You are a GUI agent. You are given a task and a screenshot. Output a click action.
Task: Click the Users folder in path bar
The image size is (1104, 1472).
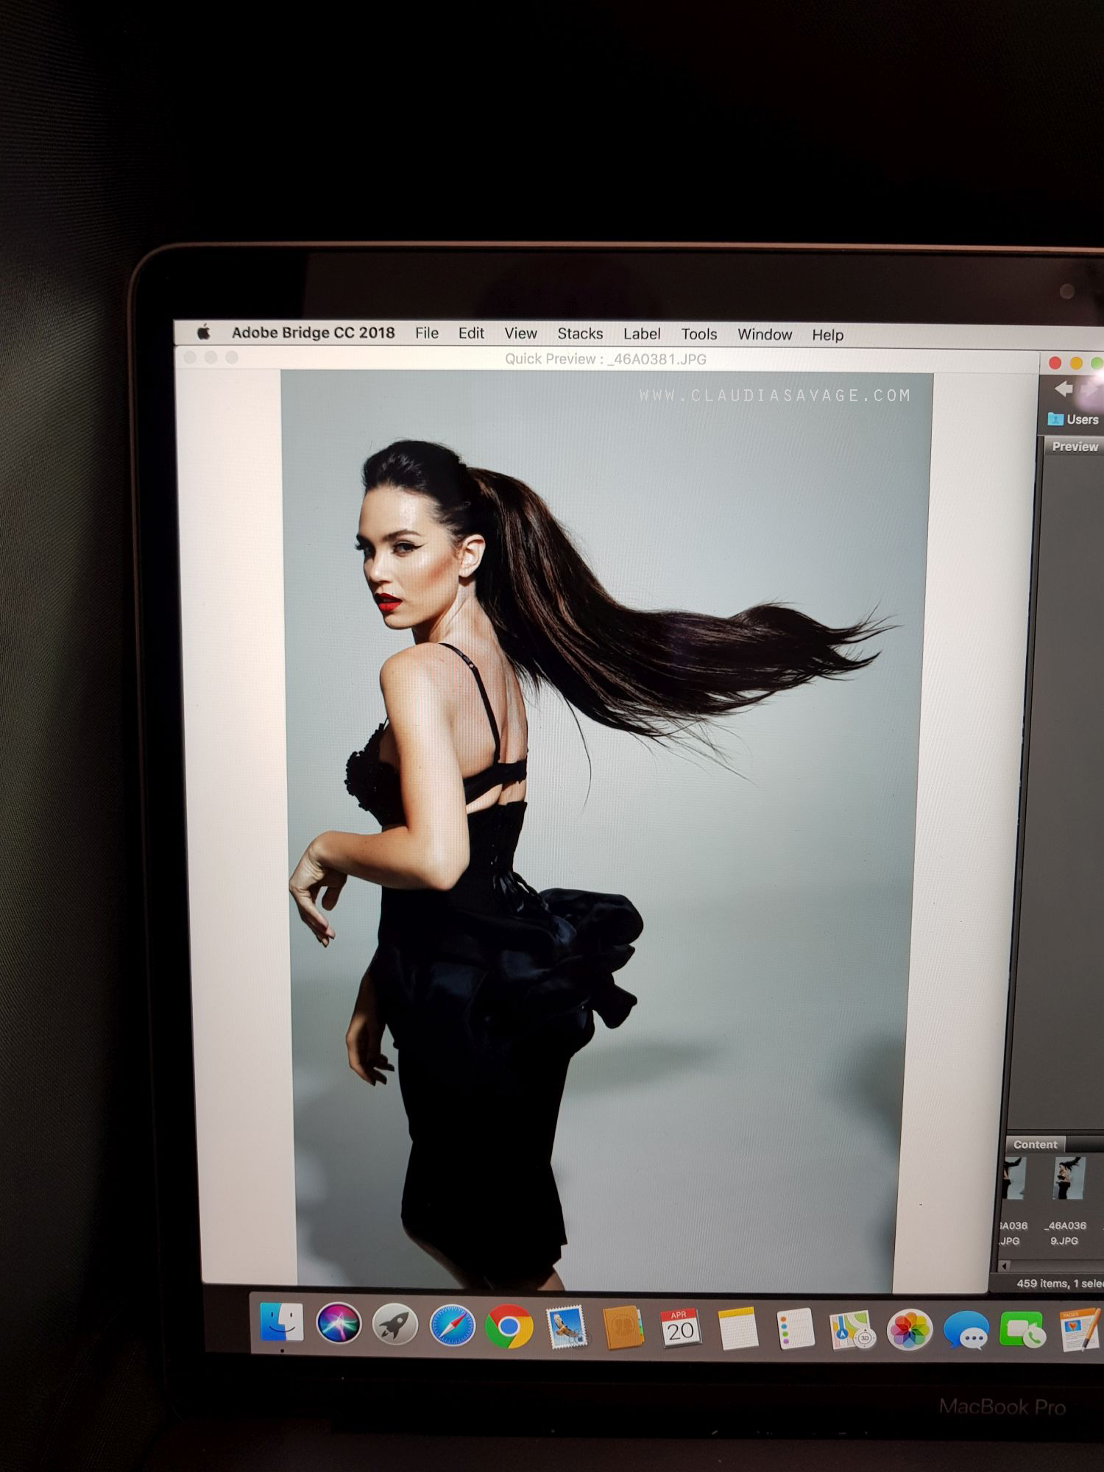[x=1074, y=420]
